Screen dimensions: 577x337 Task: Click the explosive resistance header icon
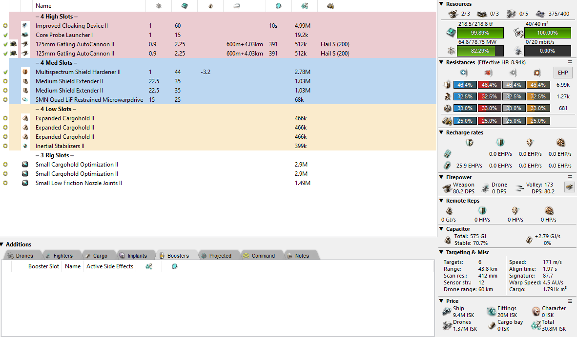point(537,73)
